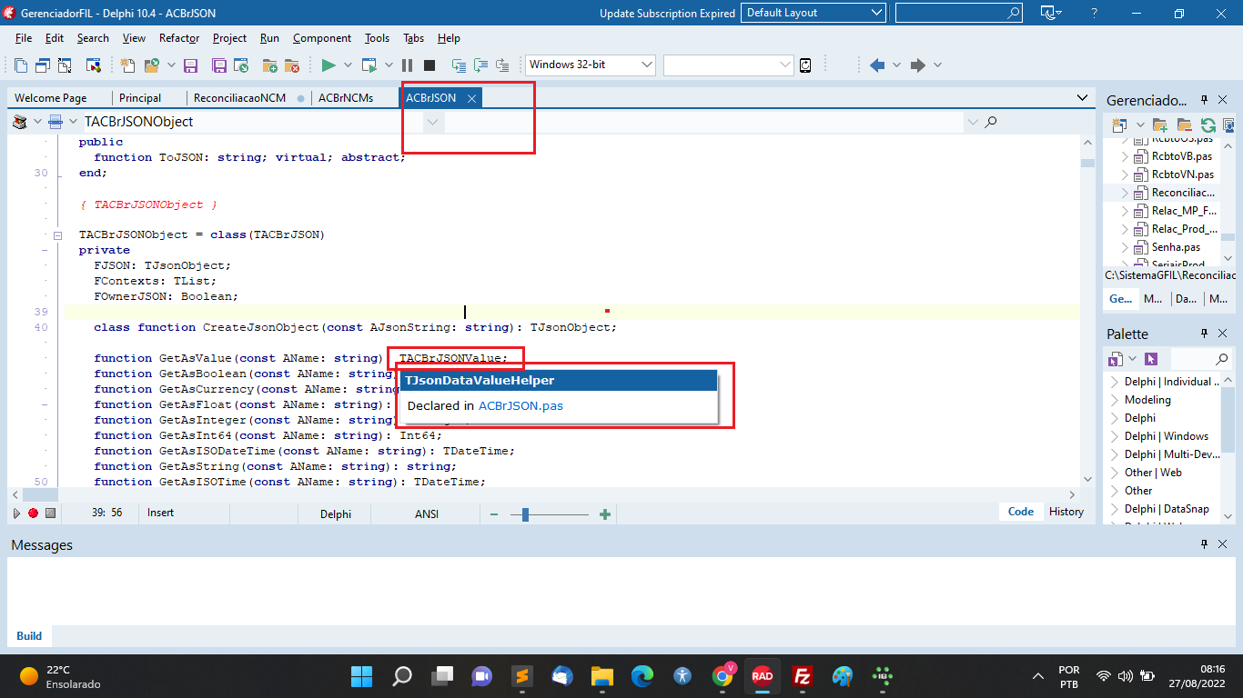Open the Default Layout dropdown
Screen dimensions: 1243x698
tap(814, 13)
